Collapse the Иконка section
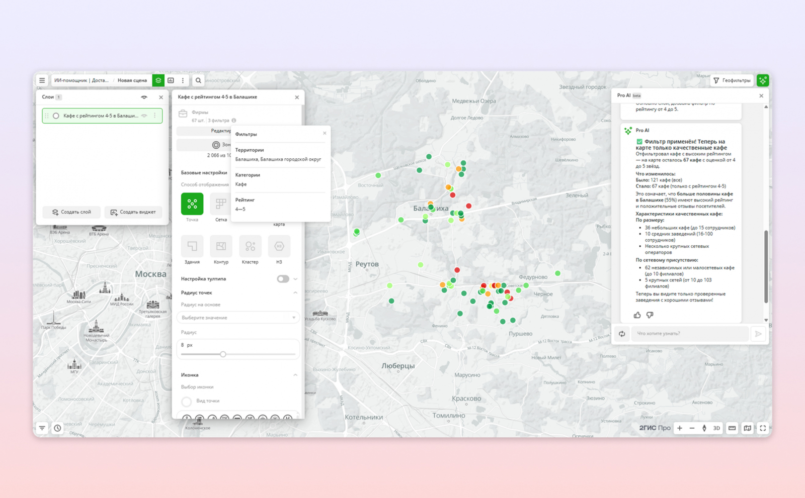The width and height of the screenshot is (805, 498). coord(295,375)
